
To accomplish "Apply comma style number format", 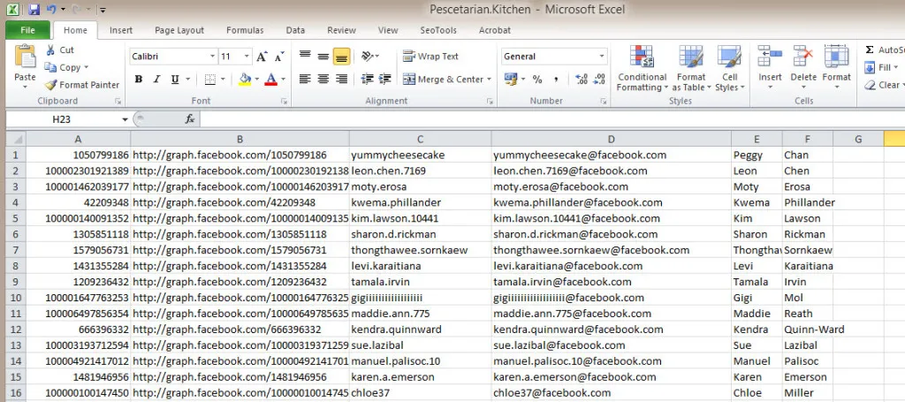I will tap(556, 79).
